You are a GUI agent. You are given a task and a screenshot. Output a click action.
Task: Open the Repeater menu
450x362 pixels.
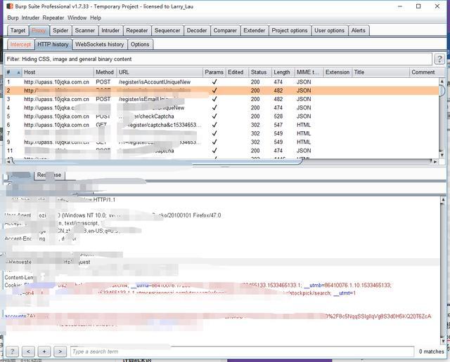53,18
